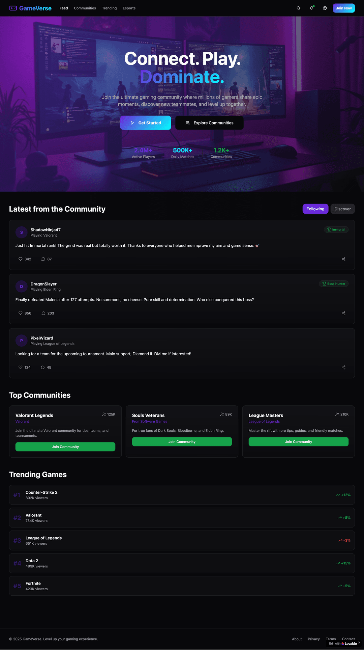Switch feed to Discover
The height and width of the screenshot is (650, 364).
[342, 209]
